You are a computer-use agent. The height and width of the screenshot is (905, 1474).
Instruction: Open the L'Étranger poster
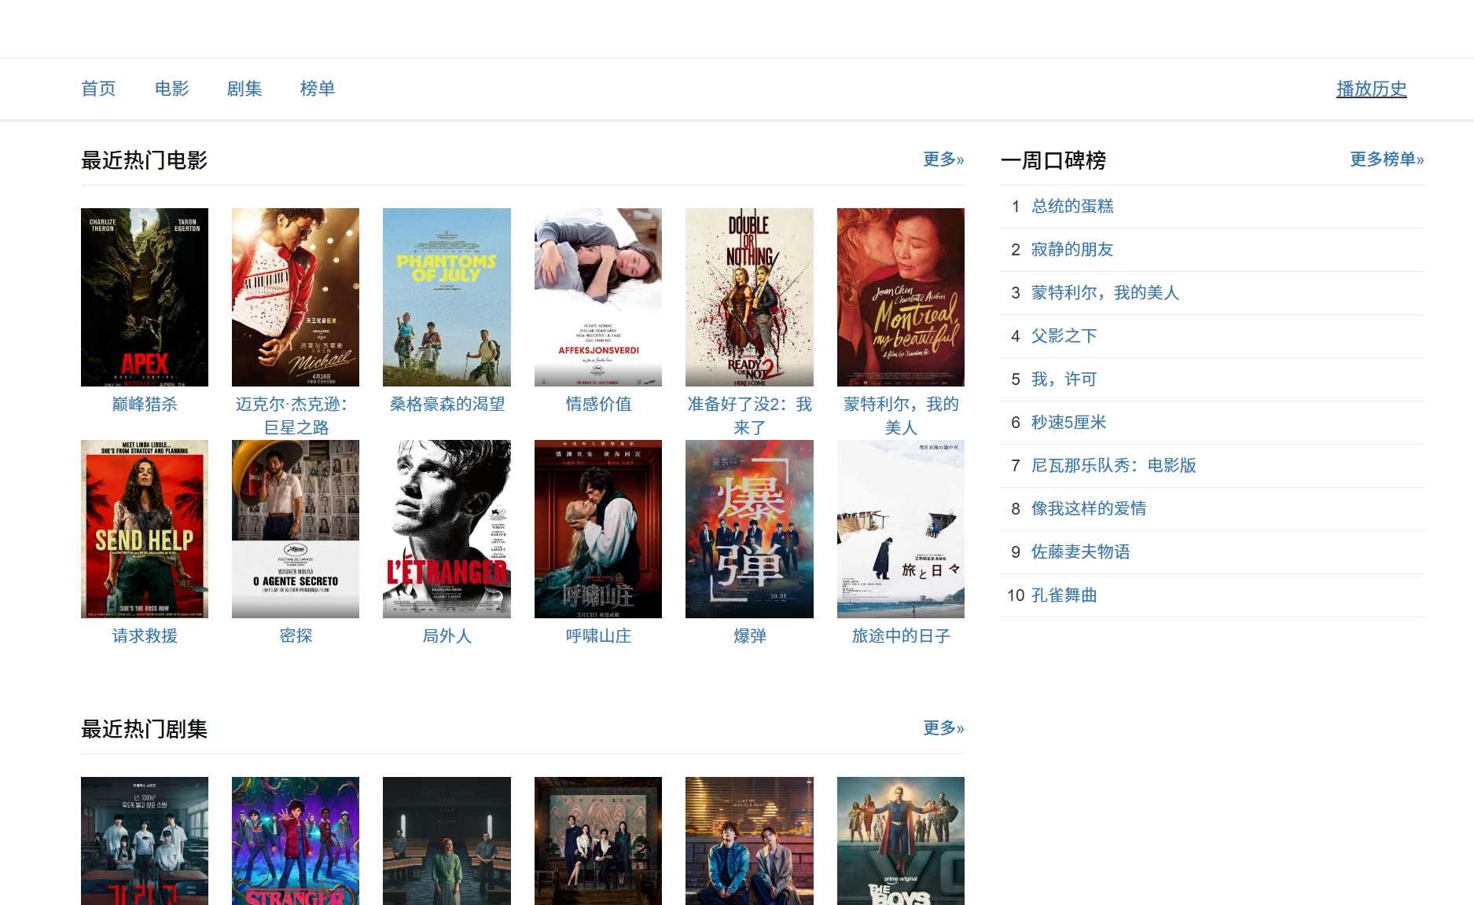point(447,529)
